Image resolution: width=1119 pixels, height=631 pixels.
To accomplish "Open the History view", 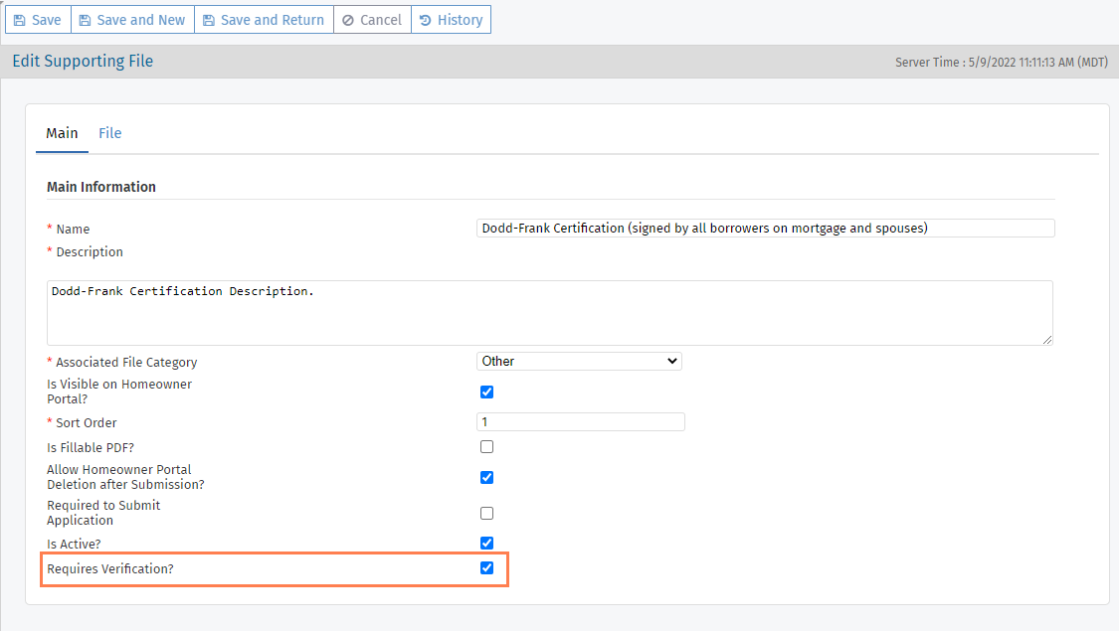I will point(451,20).
